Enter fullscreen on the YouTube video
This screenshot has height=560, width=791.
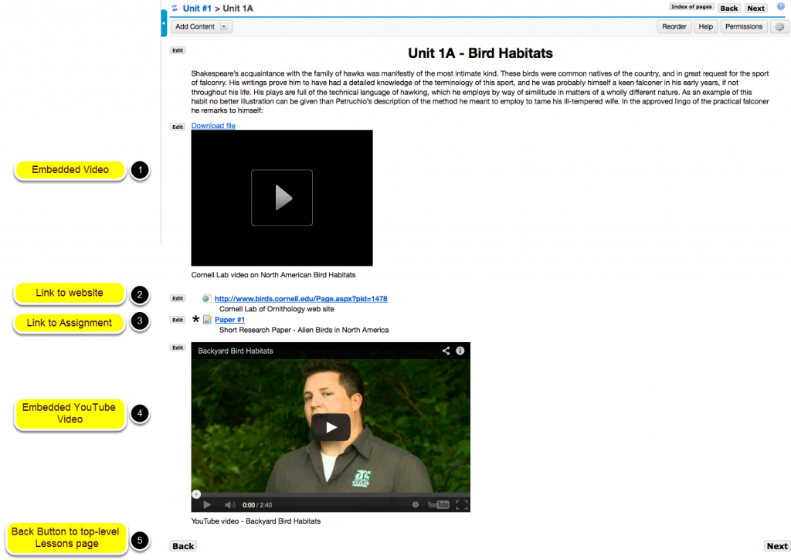tap(461, 504)
